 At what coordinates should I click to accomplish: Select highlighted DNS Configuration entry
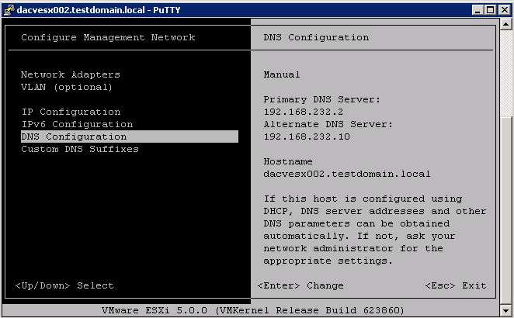click(x=130, y=137)
